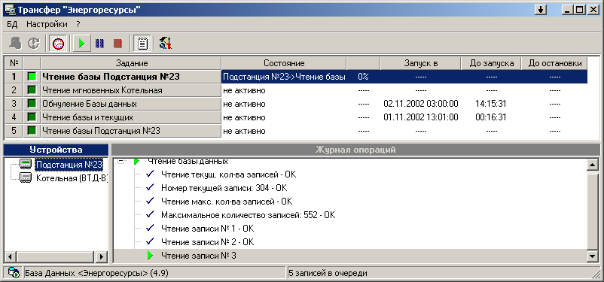The height and width of the screenshot is (282, 604).
Task: Click green indicator of Чтение базы и текущих
Action: 32,117
